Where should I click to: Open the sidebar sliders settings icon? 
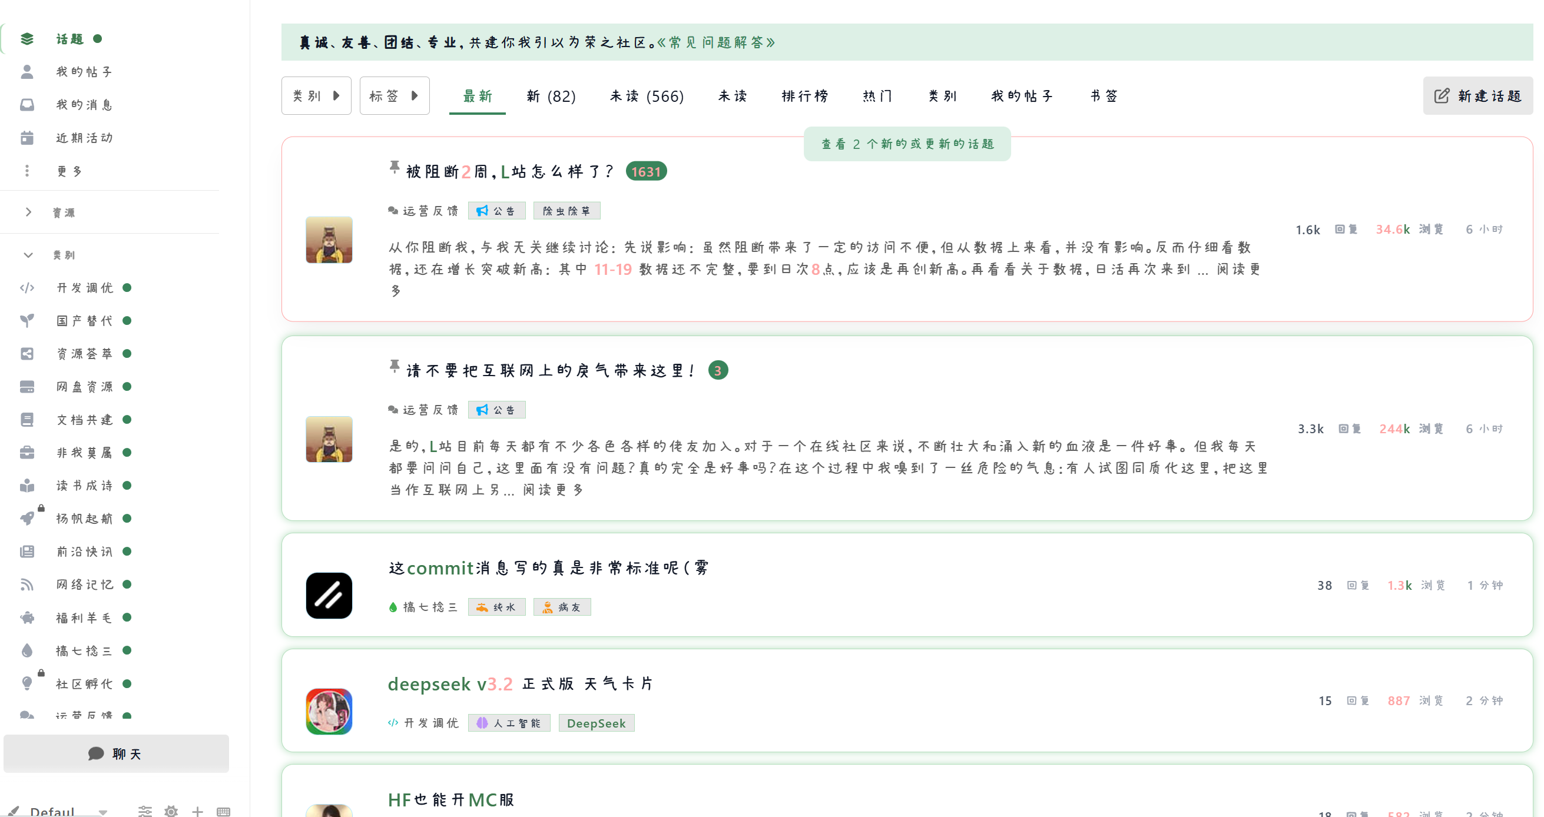(145, 811)
